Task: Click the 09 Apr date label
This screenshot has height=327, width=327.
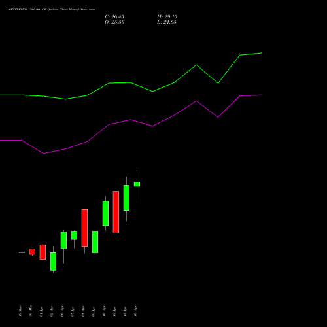Action: 94,311
